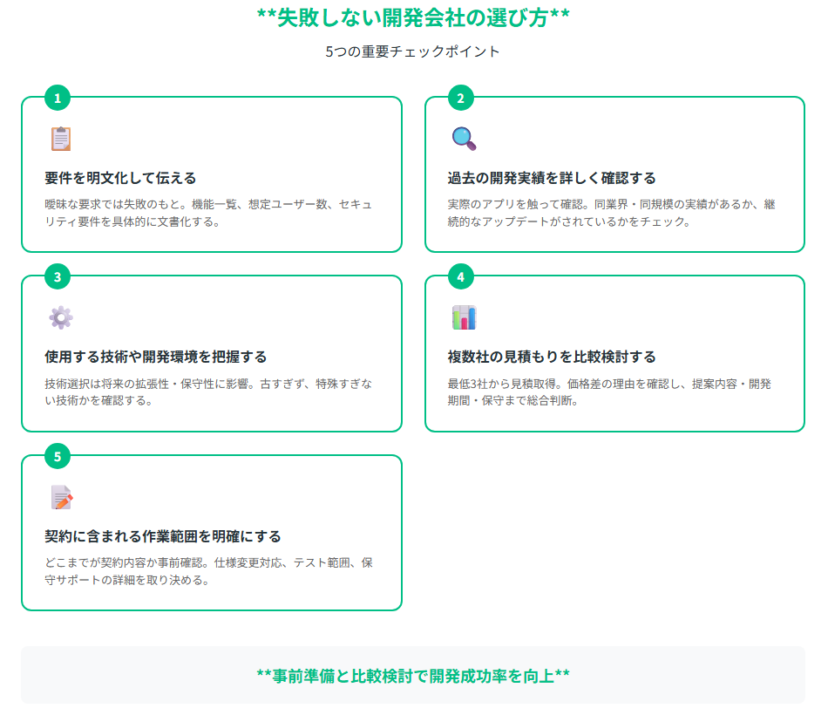Select the green number 2 badge
Viewport: 828px width, 715px height.
tap(461, 99)
